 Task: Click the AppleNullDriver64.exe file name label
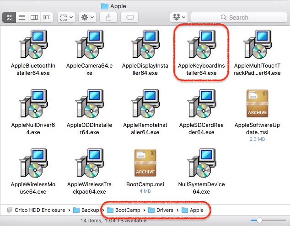pos(33,128)
